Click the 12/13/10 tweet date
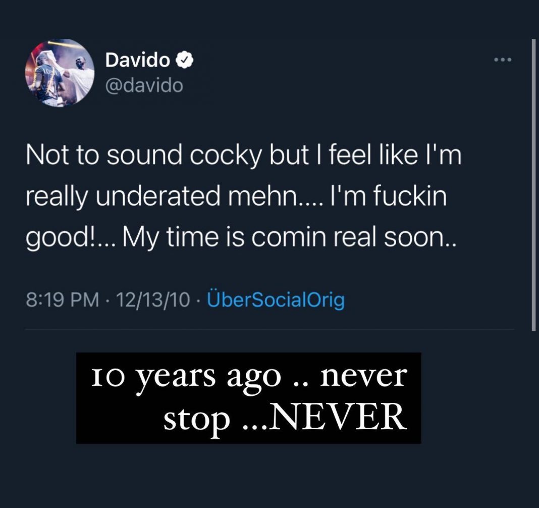The image size is (539, 508). pos(153,299)
